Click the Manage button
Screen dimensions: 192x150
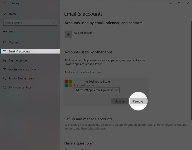point(120,101)
